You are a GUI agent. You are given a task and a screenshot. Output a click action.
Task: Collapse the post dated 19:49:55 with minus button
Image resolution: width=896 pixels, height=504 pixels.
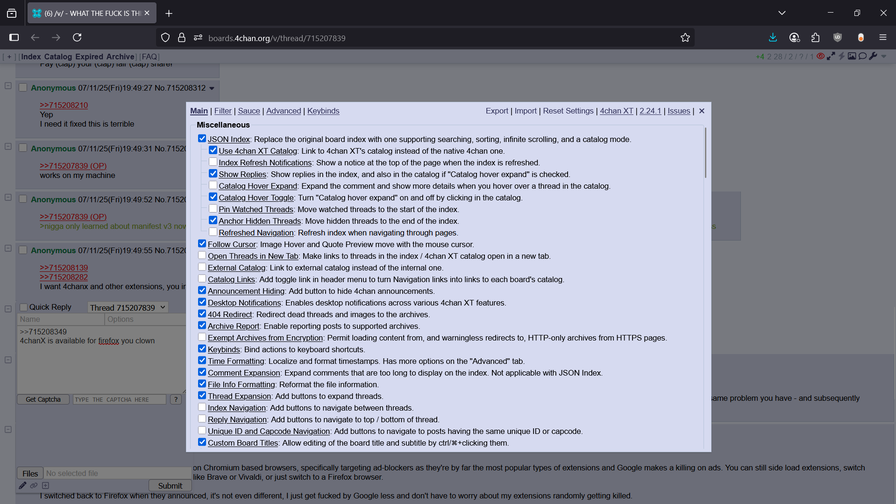pos(8,248)
